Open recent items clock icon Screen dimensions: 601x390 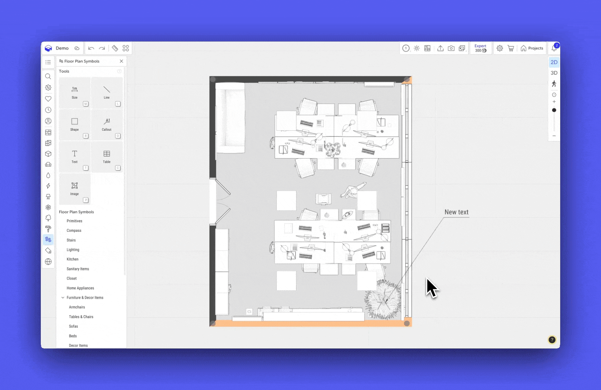coord(48,110)
